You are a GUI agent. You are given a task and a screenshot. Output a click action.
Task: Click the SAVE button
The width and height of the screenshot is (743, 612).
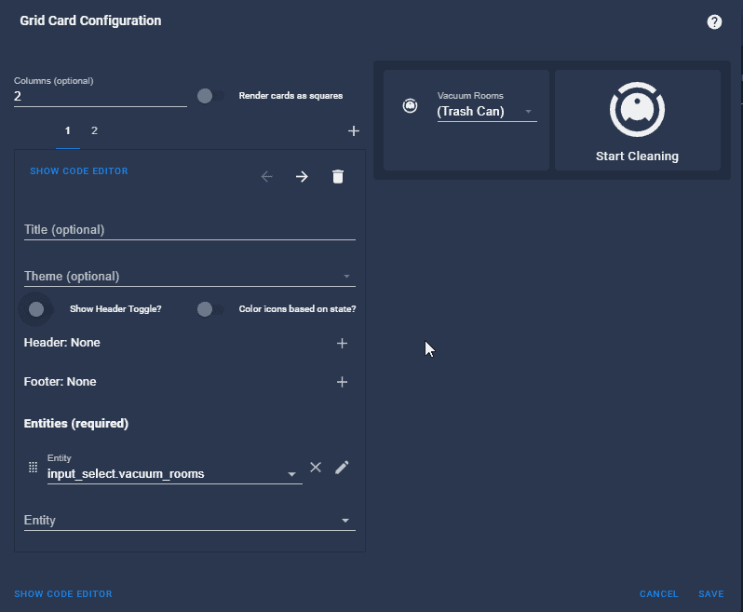(x=710, y=594)
